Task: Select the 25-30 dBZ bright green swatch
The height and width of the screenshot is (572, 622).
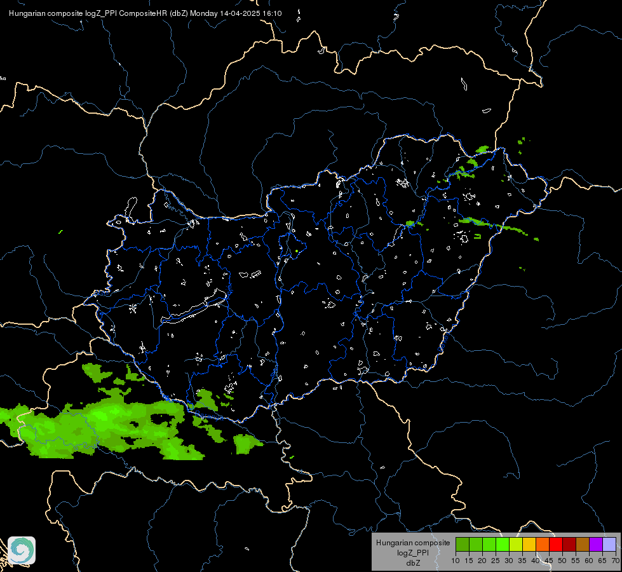Action: point(503,544)
